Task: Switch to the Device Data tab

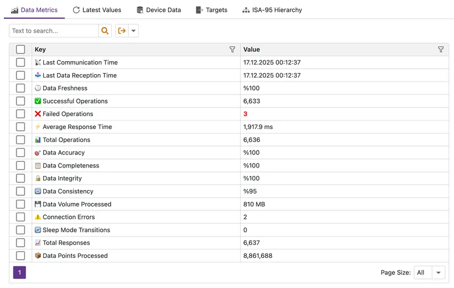Action: 163,10
